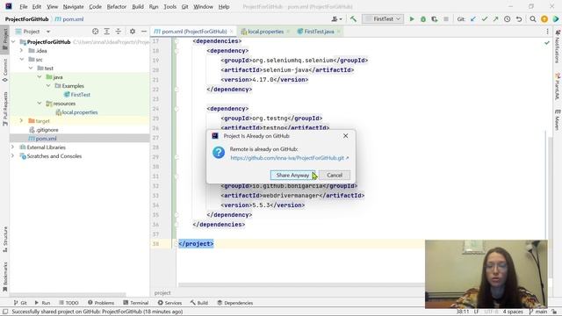Viewport: 562px width, 316px height.
Task: Open the Terminal tool window
Action: (136, 303)
